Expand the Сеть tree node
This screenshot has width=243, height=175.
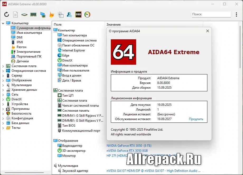click(x=3, y=95)
